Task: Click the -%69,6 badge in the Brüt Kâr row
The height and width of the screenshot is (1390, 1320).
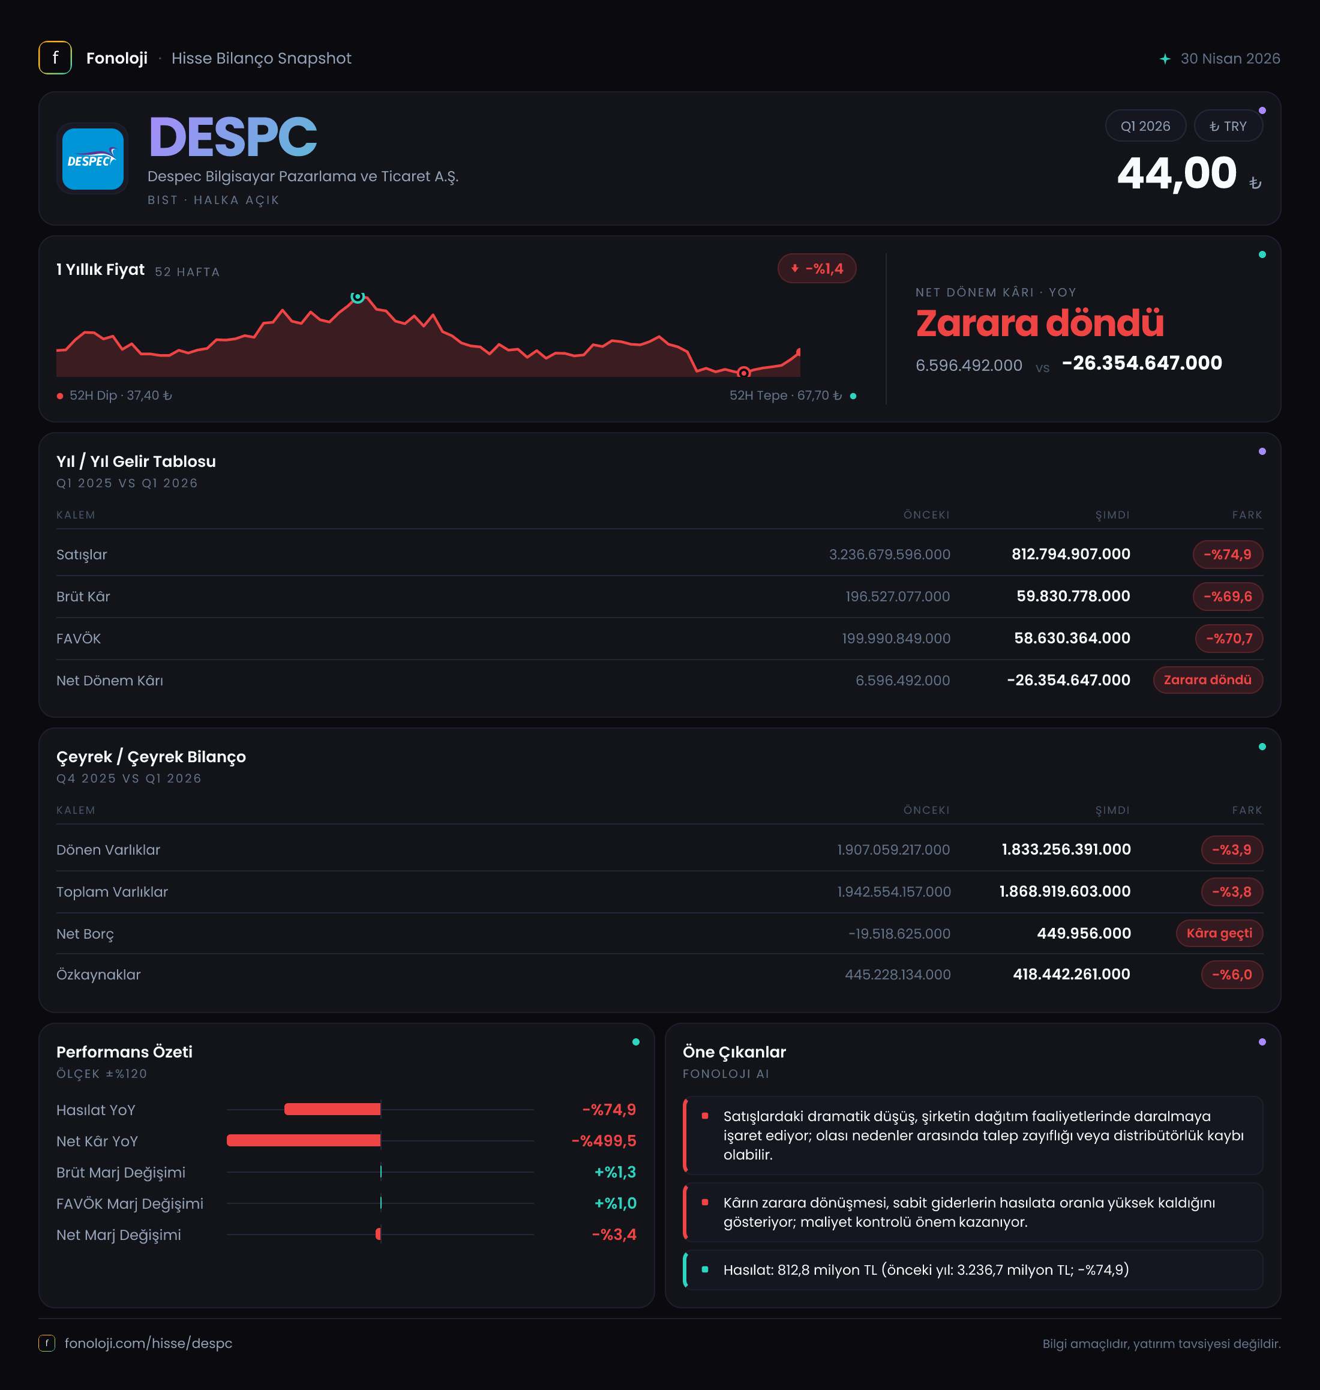Action: tap(1227, 597)
